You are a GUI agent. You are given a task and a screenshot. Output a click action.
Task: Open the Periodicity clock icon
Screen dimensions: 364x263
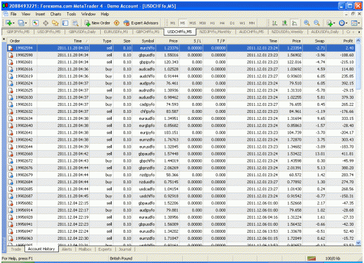[x=341, y=23]
